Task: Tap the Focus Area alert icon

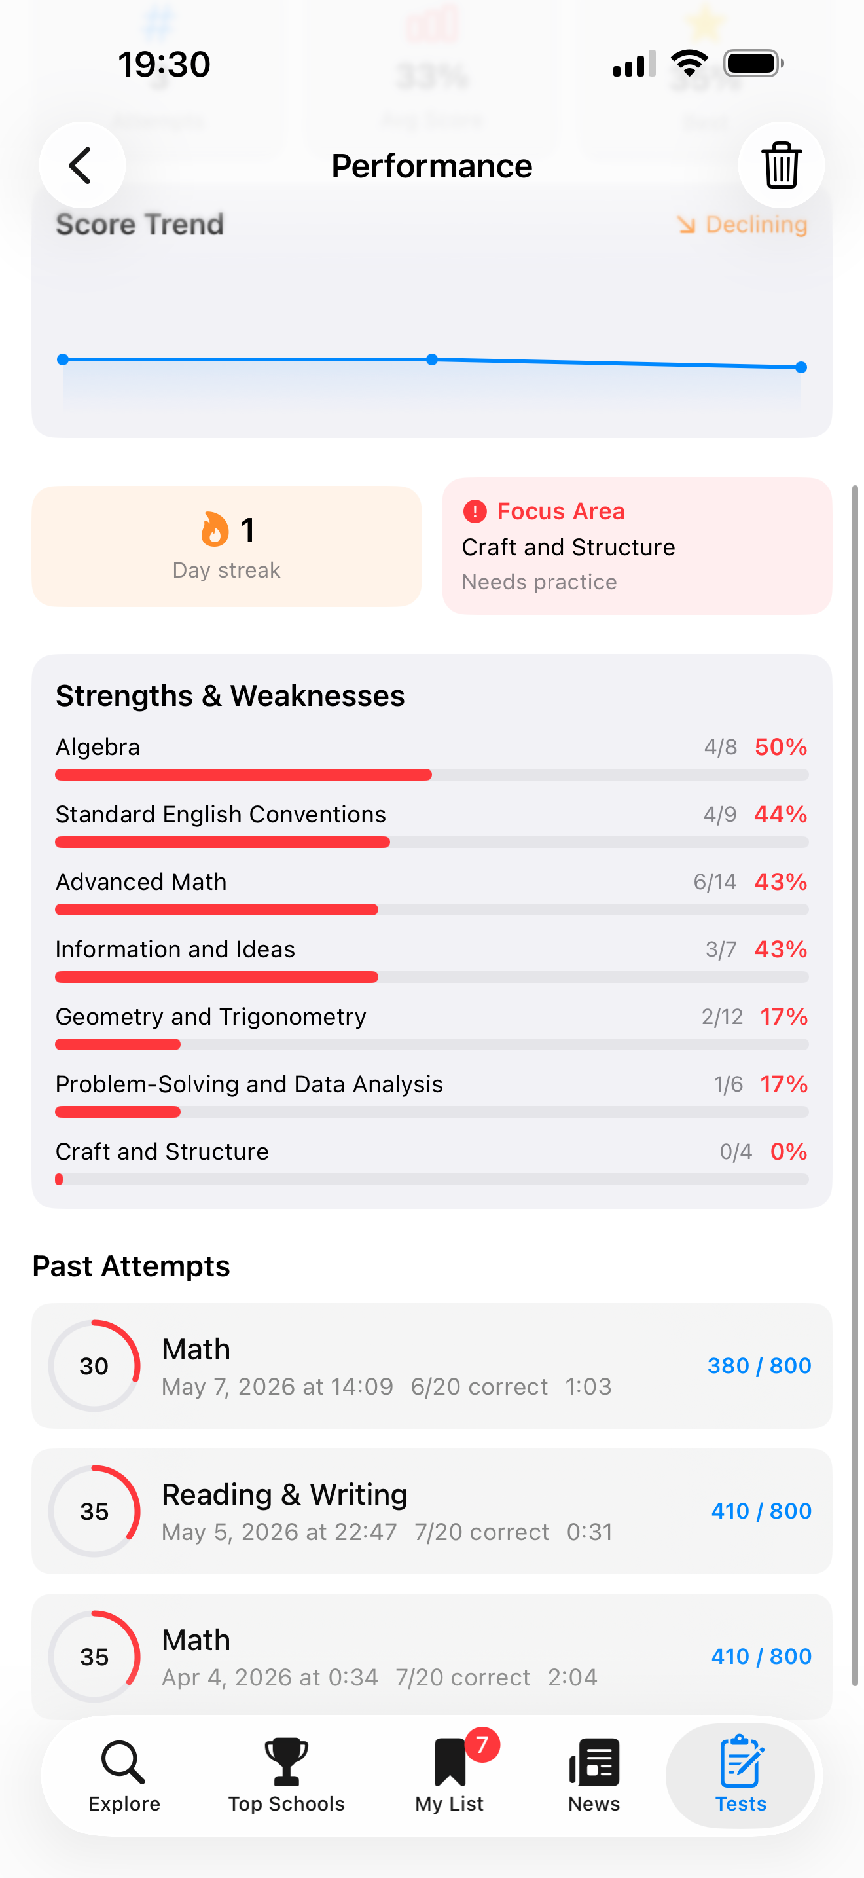Action: click(x=475, y=511)
